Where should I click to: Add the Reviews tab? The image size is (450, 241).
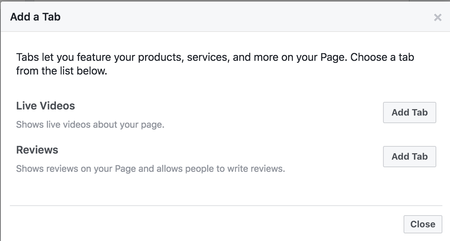pyautogui.click(x=409, y=157)
